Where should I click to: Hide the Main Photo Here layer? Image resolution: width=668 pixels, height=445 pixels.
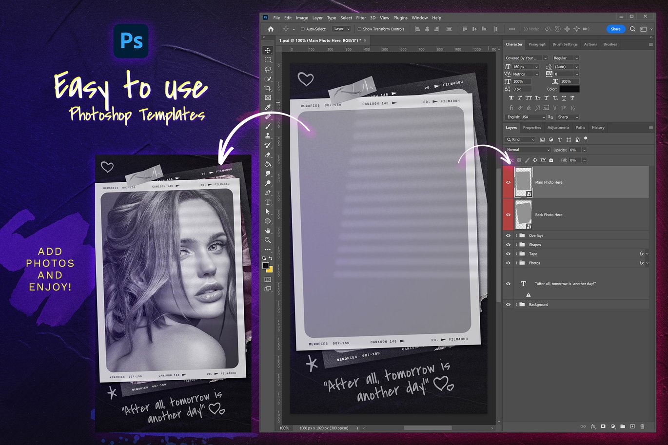point(508,182)
